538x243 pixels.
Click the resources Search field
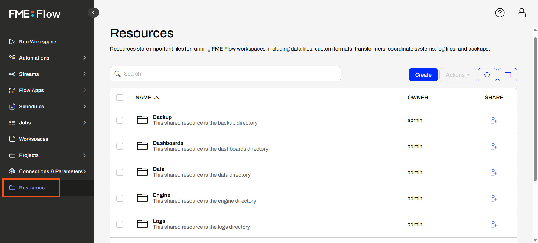(x=225, y=74)
